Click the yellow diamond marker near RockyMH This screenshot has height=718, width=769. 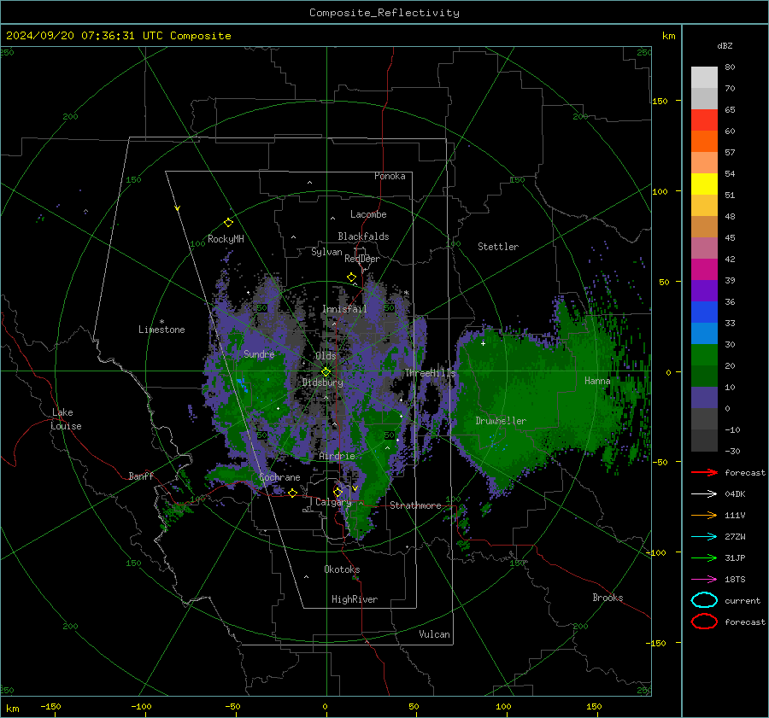228,223
